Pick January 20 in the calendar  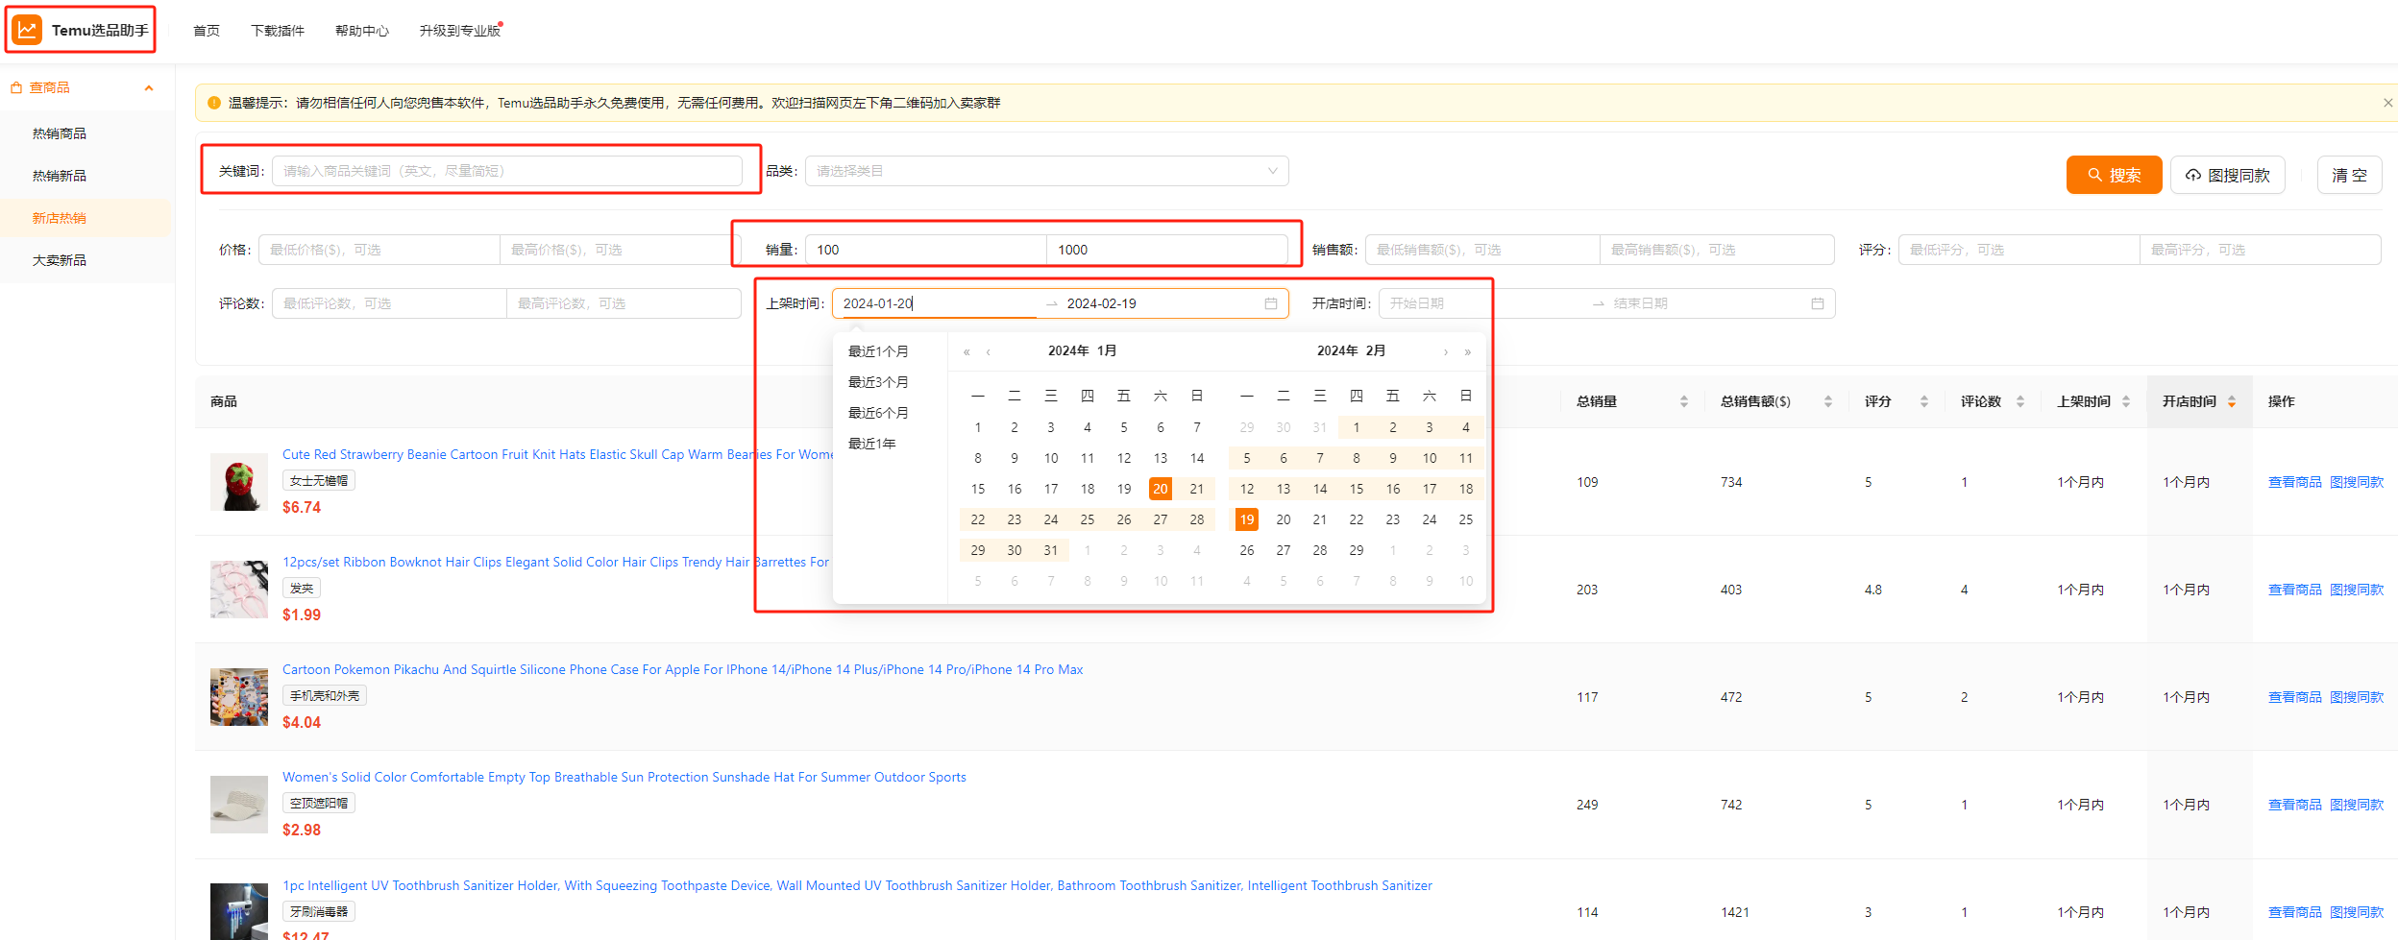click(1161, 489)
